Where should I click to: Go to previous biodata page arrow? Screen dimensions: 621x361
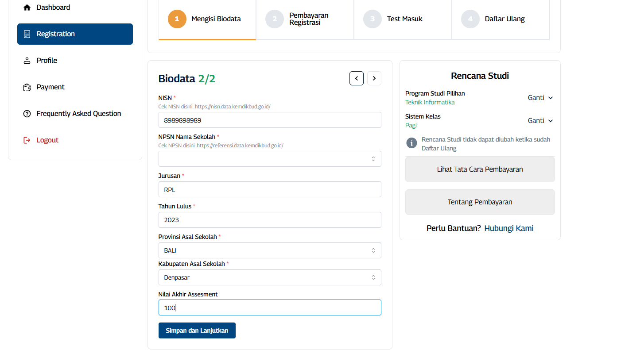coord(357,78)
